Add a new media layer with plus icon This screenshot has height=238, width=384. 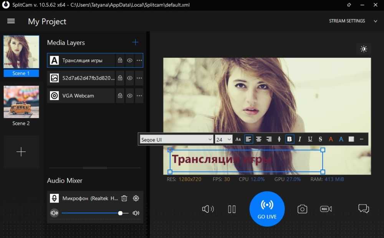pyautogui.click(x=135, y=42)
